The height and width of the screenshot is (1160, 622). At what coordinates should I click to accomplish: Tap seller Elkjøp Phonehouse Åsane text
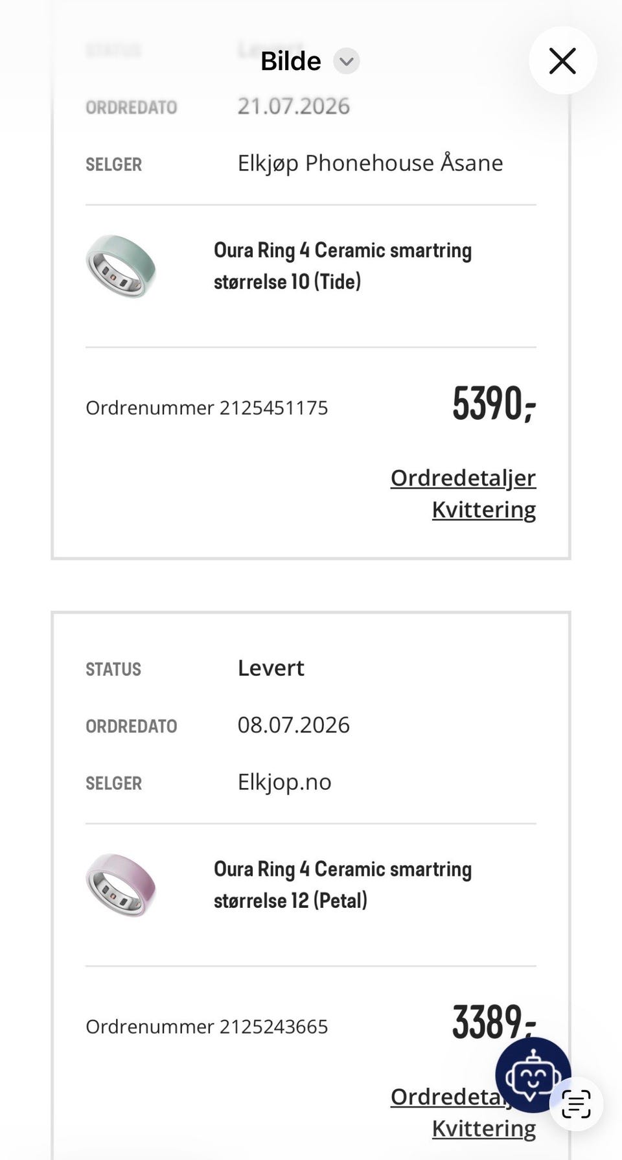click(x=370, y=163)
